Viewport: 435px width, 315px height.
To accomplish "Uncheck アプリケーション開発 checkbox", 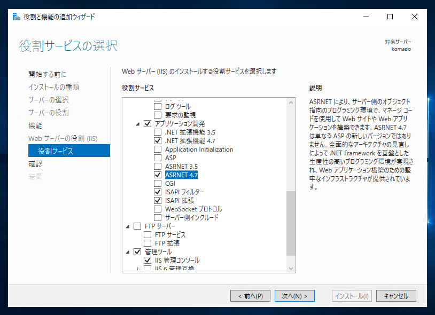I will [x=147, y=123].
